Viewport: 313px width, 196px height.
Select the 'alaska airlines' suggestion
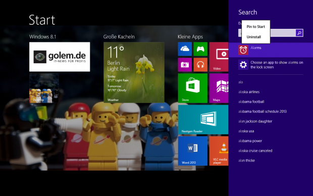[249, 92]
